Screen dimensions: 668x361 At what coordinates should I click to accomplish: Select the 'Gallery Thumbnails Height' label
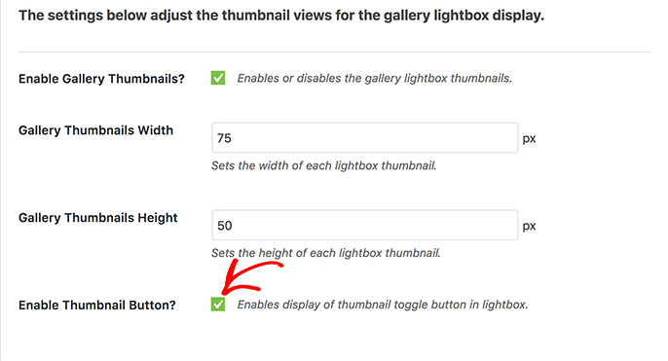pos(98,218)
